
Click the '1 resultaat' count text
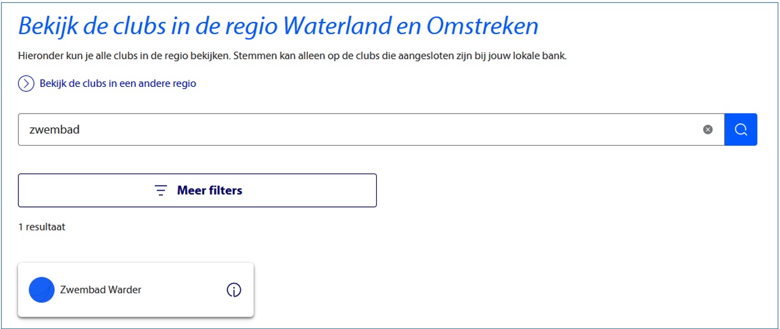tap(42, 227)
